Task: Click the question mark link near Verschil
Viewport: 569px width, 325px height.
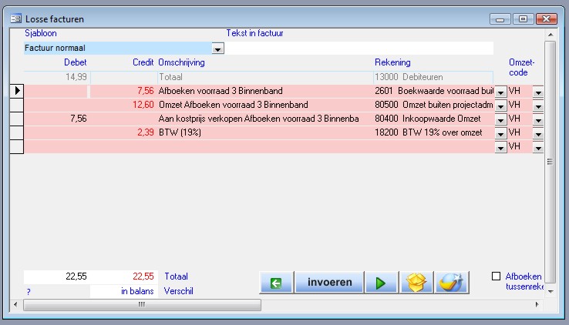Action: click(x=28, y=292)
